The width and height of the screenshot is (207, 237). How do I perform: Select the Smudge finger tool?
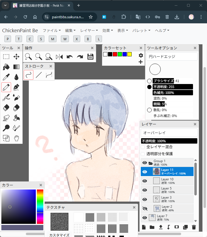point(6,118)
